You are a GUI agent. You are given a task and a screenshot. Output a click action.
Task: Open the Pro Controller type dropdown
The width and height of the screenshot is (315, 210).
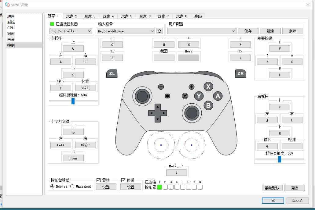coord(71,31)
